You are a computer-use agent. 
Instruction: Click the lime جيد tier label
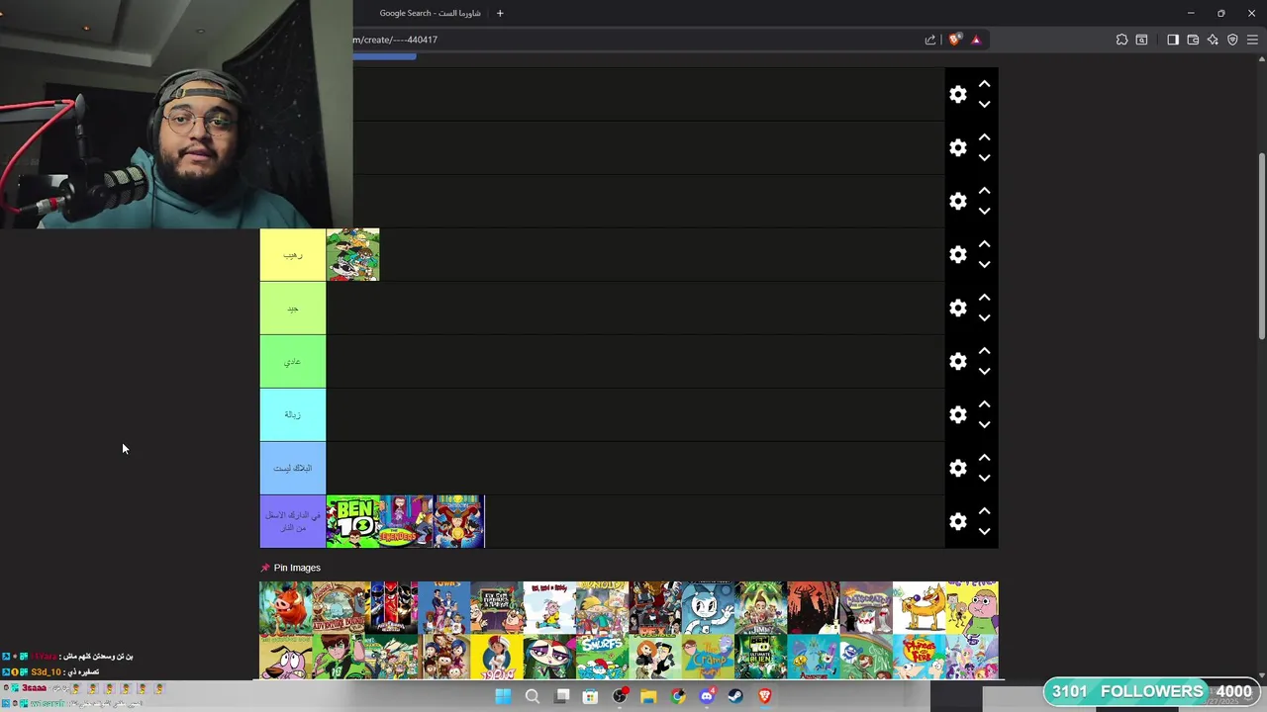[292, 309]
